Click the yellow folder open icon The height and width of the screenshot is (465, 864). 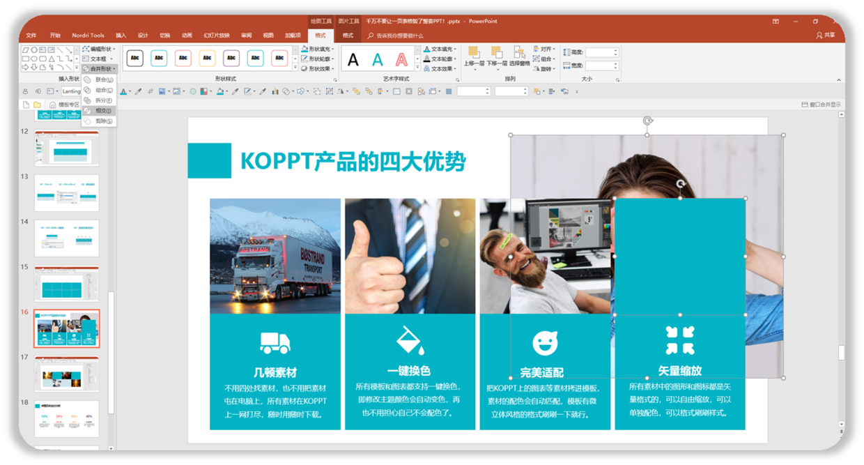click(37, 105)
